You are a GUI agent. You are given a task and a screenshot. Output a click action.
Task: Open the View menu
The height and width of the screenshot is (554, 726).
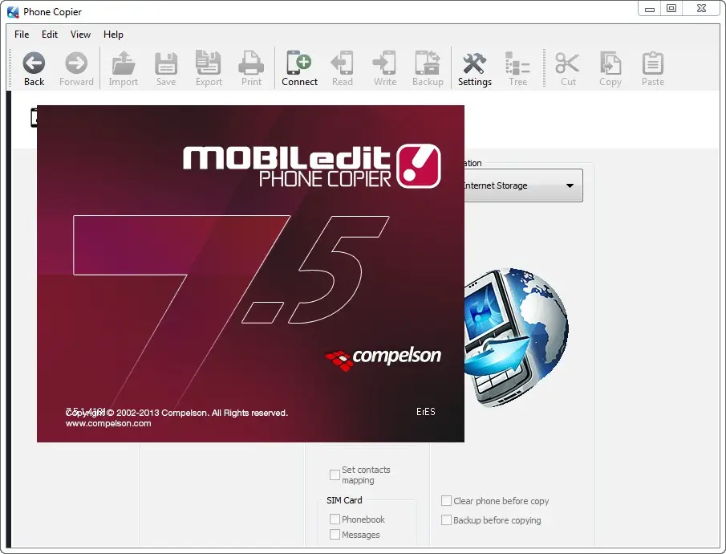(x=80, y=35)
